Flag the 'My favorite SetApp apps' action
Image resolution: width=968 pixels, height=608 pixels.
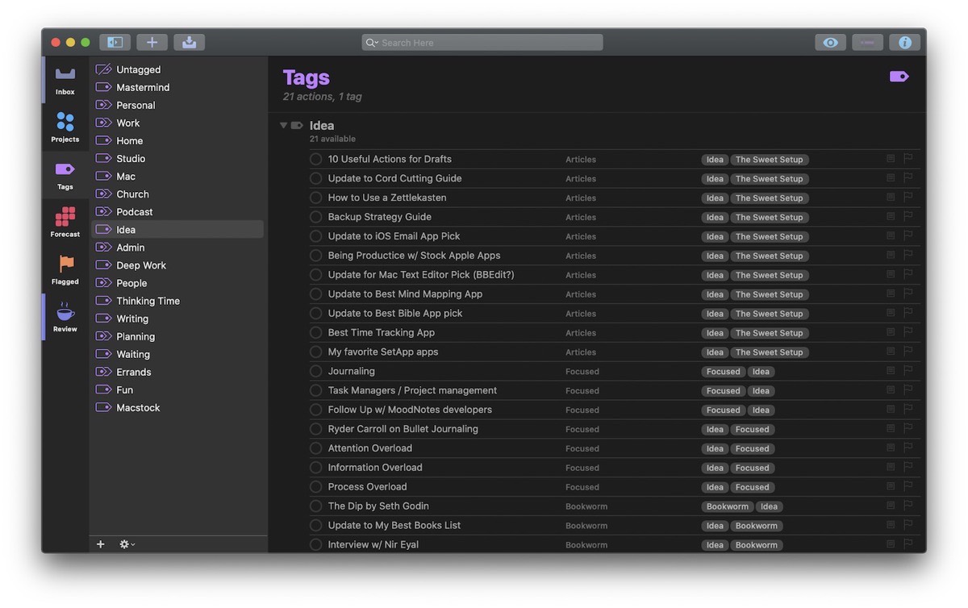click(x=907, y=352)
